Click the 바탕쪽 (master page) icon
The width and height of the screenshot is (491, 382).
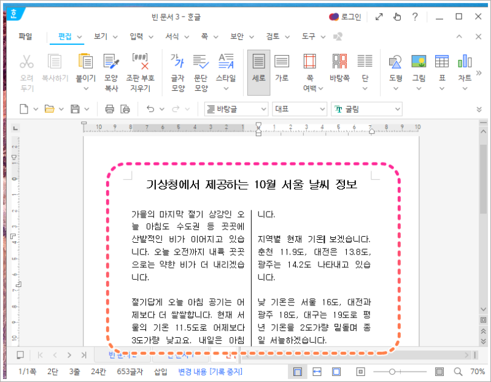coord(340,61)
